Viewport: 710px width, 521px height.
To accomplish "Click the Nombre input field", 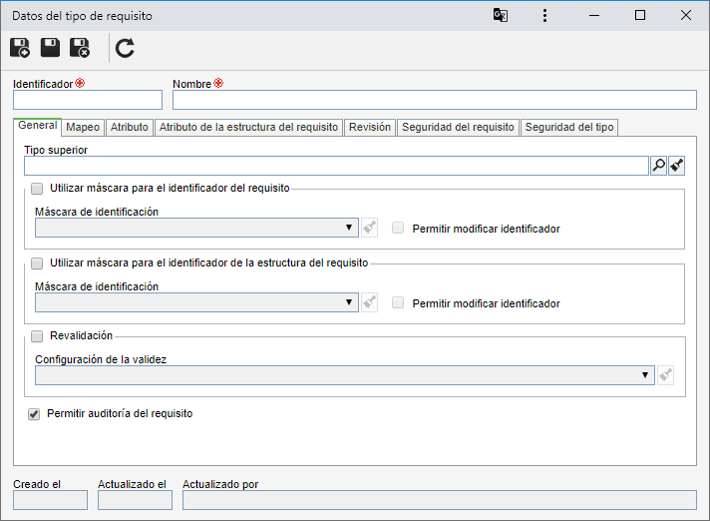I will click(434, 100).
